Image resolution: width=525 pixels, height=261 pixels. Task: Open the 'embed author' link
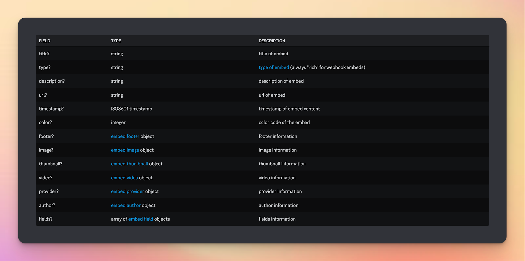click(x=126, y=205)
